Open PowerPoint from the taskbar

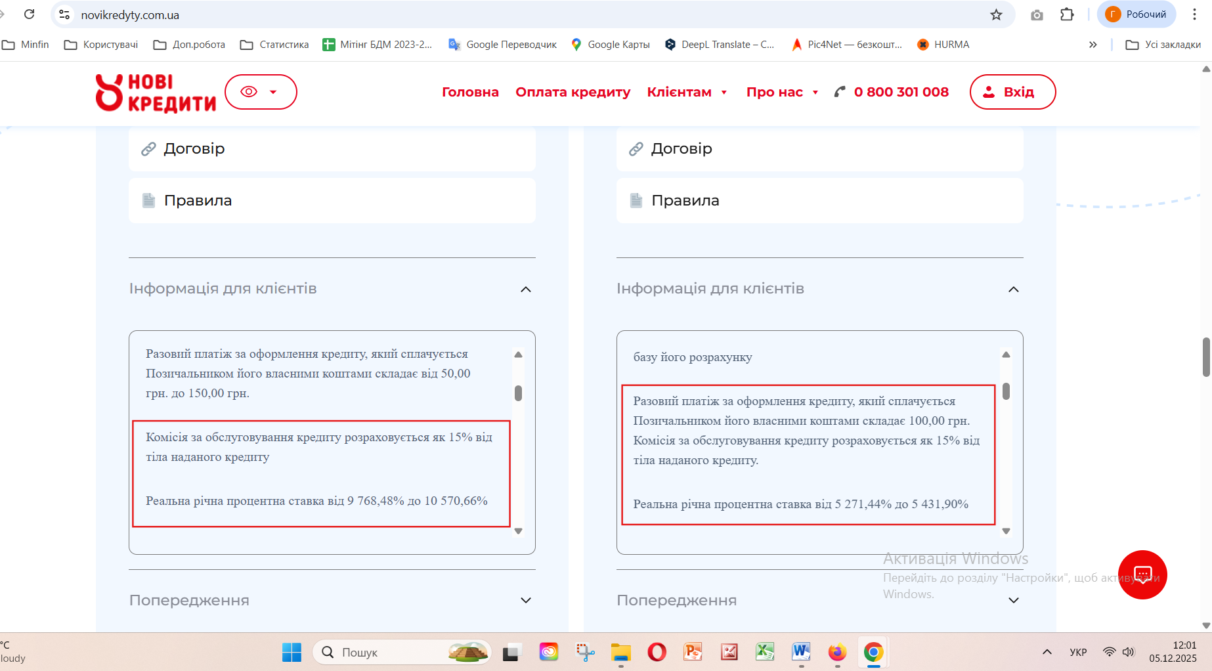click(x=693, y=652)
